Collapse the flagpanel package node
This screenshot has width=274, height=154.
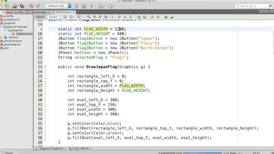click(5, 30)
